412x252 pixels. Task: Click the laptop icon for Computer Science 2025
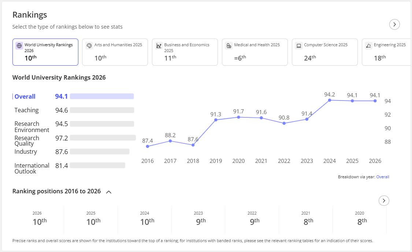pyautogui.click(x=299, y=45)
